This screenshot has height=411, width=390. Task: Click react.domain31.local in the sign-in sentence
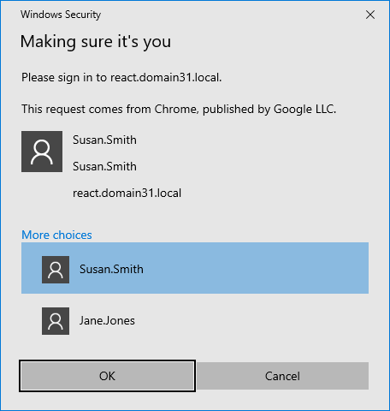(x=165, y=77)
